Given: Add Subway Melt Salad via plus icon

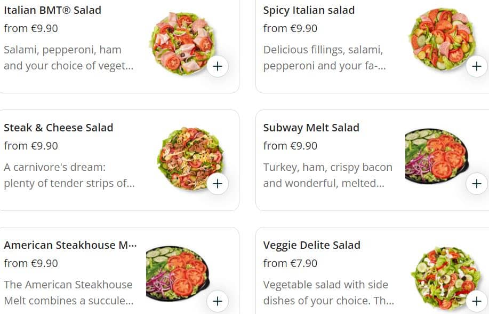Looking at the screenshot, I should tap(476, 184).
